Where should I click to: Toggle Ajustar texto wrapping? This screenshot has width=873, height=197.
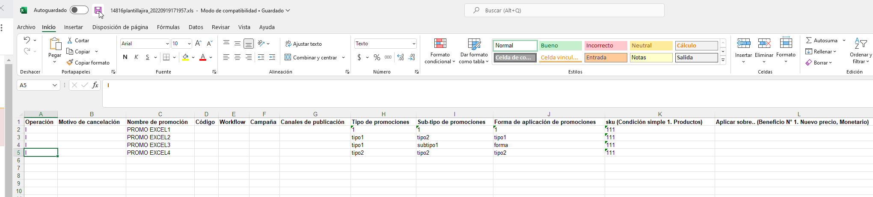pos(303,44)
